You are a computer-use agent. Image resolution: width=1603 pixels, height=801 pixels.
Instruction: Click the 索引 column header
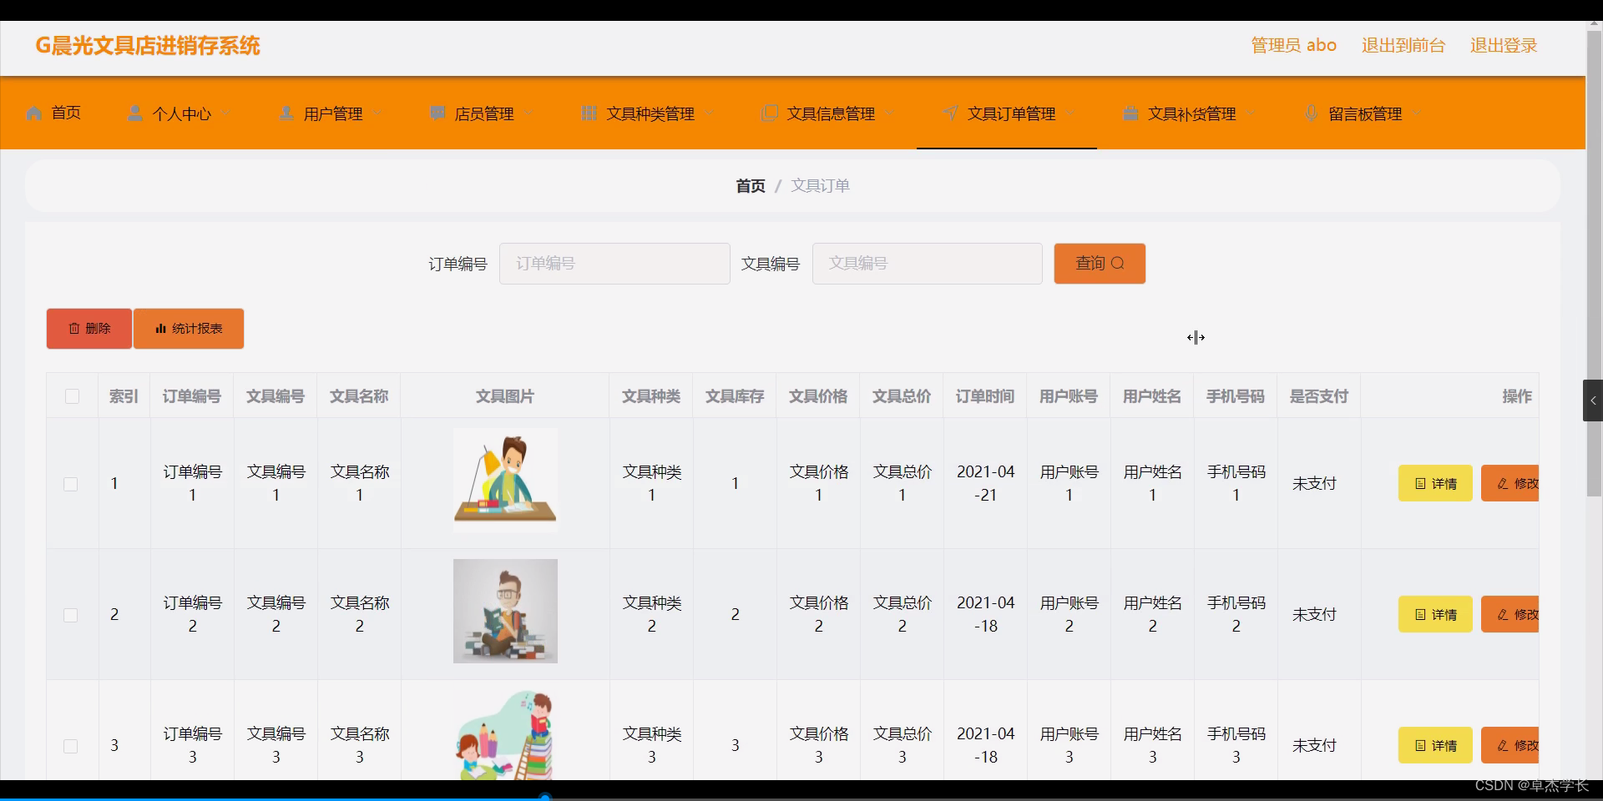124,396
